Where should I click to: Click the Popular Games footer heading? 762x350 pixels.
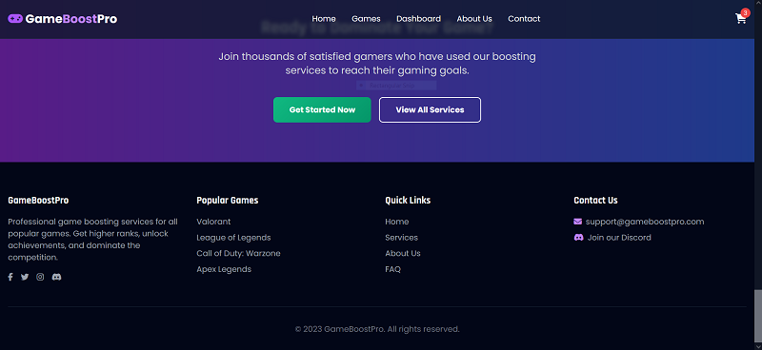tap(227, 200)
